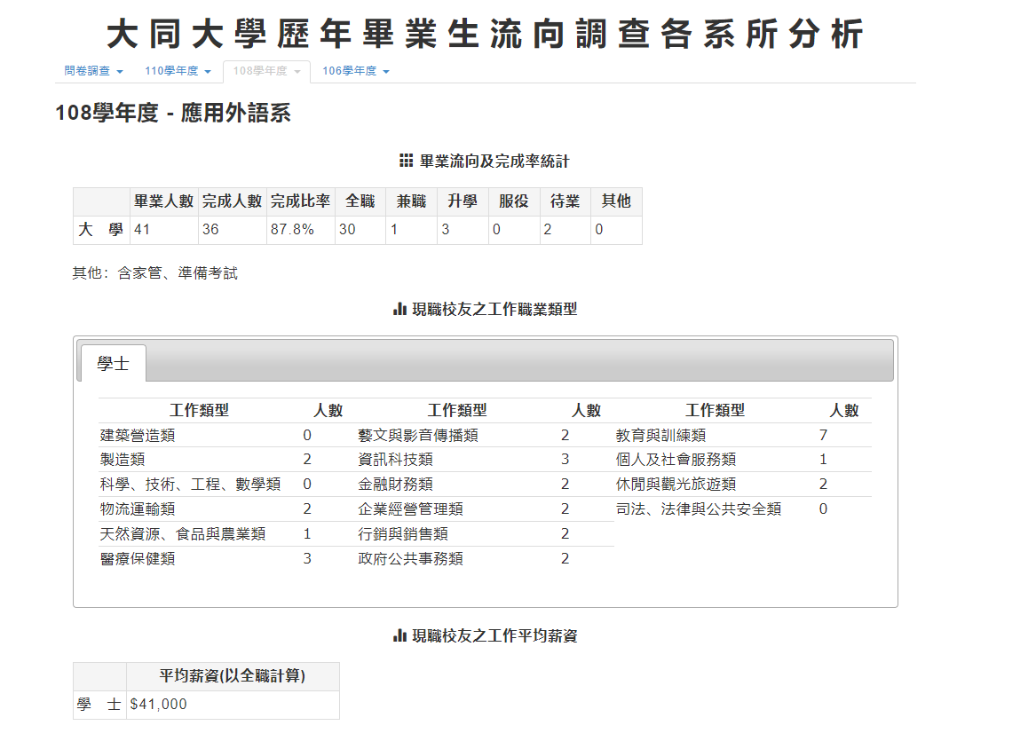Image resolution: width=1036 pixels, height=749 pixels.
Task: Click the count 3 for 資訊科技類
Action: click(x=565, y=460)
